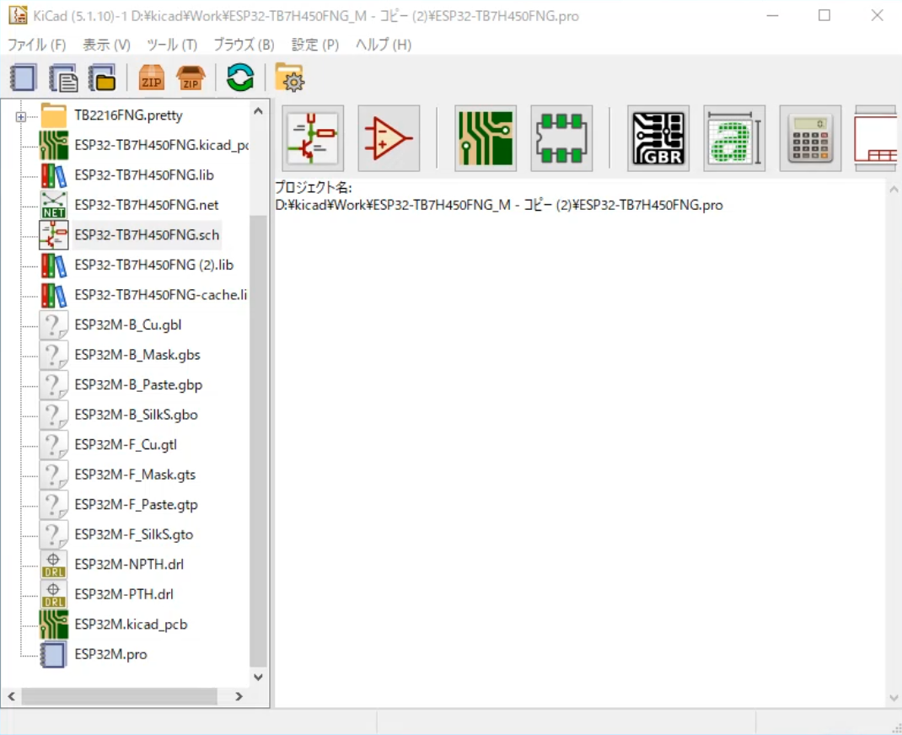The height and width of the screenshot is (735, 902).
Task: Click the New Project toolbar icon
Action: [24, 78]
